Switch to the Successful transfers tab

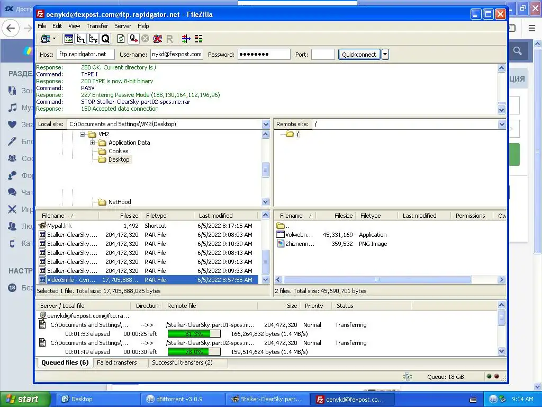click(x=182, y=362)
